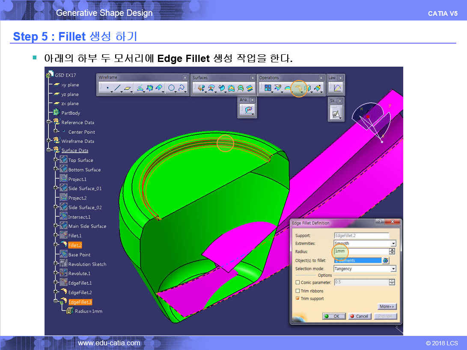
Task: Click the Circle tool in Wireframe toolbar
Action: [171, 88]
